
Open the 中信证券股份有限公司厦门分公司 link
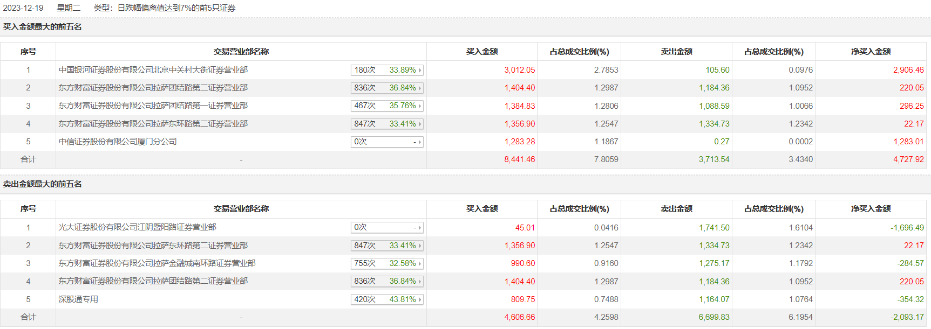click(x=118, y=142)
